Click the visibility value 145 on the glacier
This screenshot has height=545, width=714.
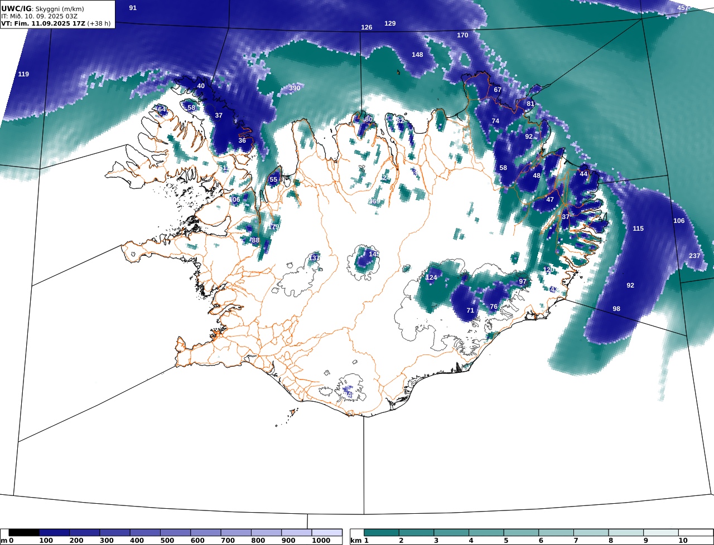pyautogui.click(x=374, y=254)
